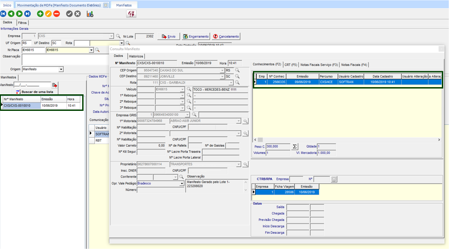Click Buscar de uma lista button
Screen dimensions: 449x249
coord(34,92)
